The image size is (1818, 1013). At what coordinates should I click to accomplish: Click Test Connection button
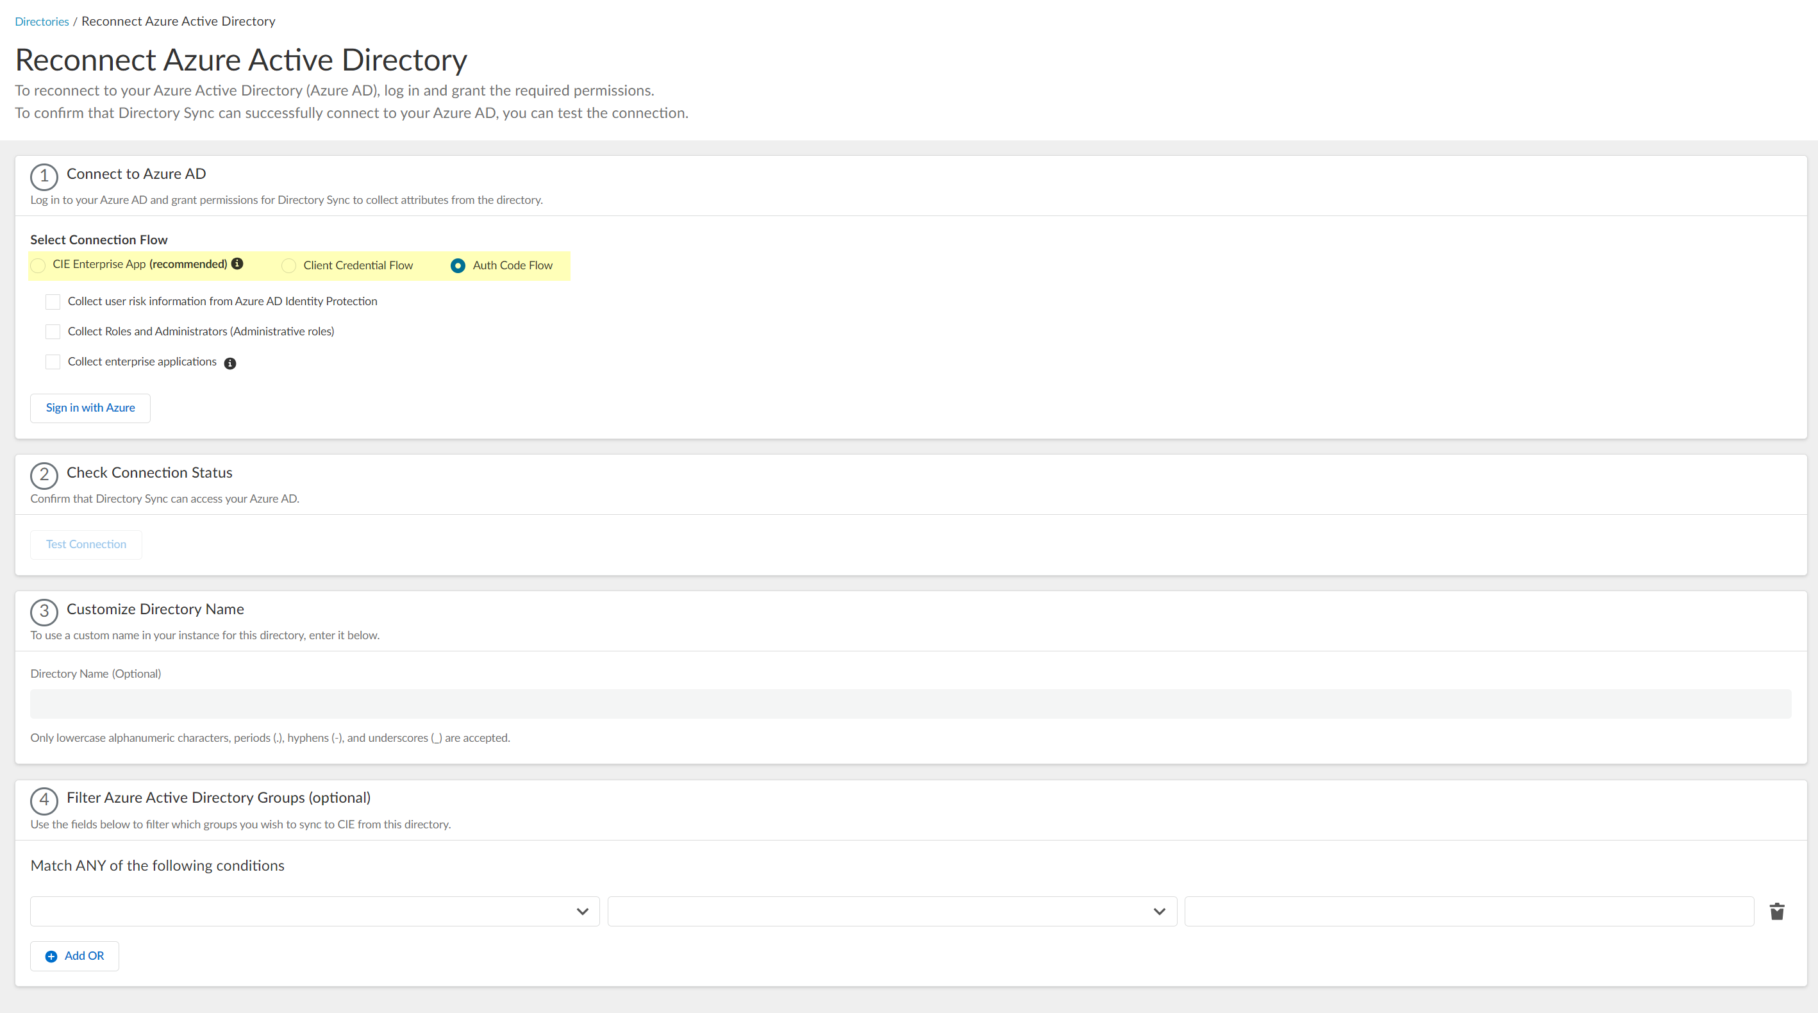86,544
